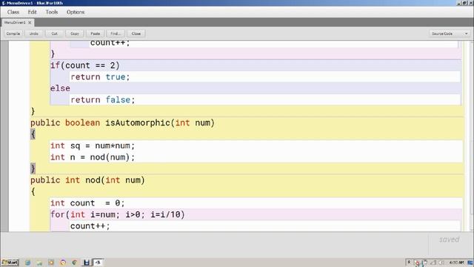Click the Copy toolbar button
The height and width of the screenshot is (267, 474).
(75, 33)
